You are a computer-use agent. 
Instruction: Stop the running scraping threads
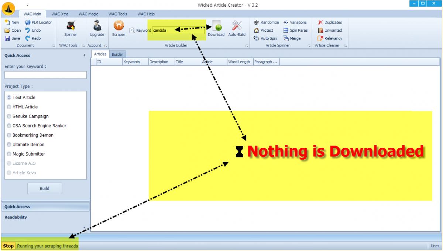(8, 246)
